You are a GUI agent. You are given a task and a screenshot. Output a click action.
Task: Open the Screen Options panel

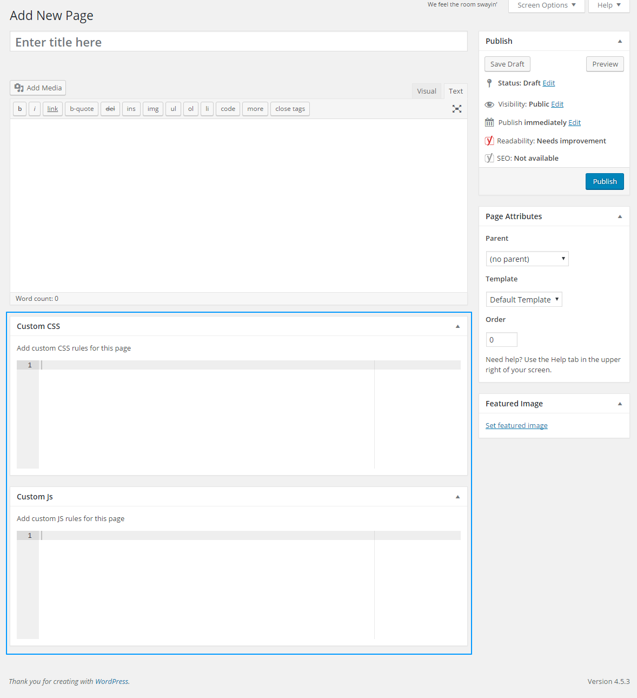[x=547, y=5]
